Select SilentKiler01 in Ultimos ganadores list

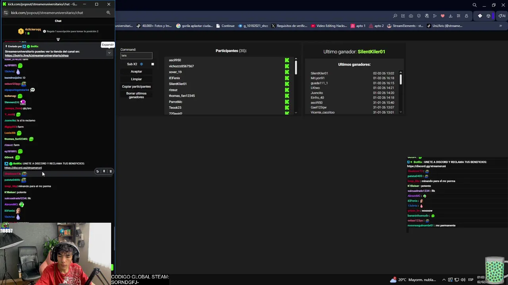pos(319,73)
